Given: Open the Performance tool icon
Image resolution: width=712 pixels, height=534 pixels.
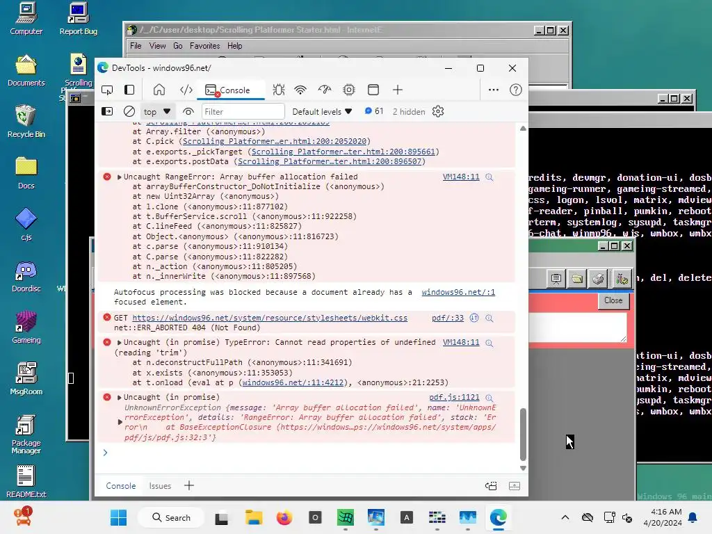Looking at the screenshot, I should point(325,90).
